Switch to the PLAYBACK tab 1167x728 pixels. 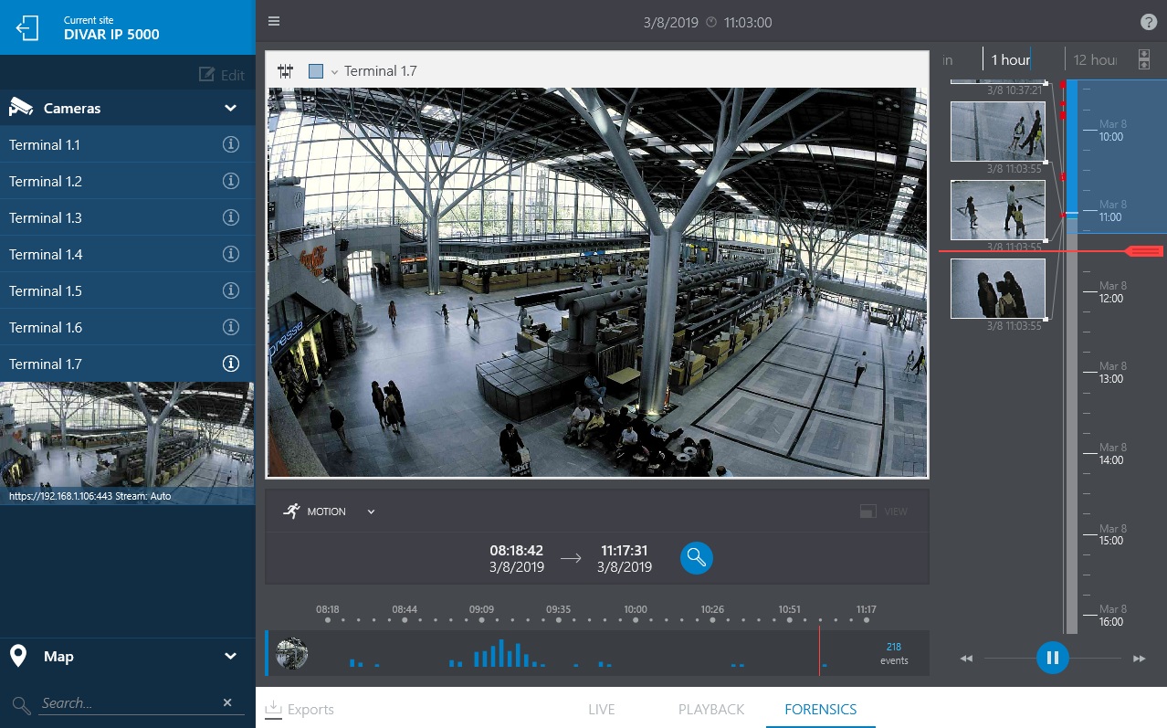coord(711,709)
